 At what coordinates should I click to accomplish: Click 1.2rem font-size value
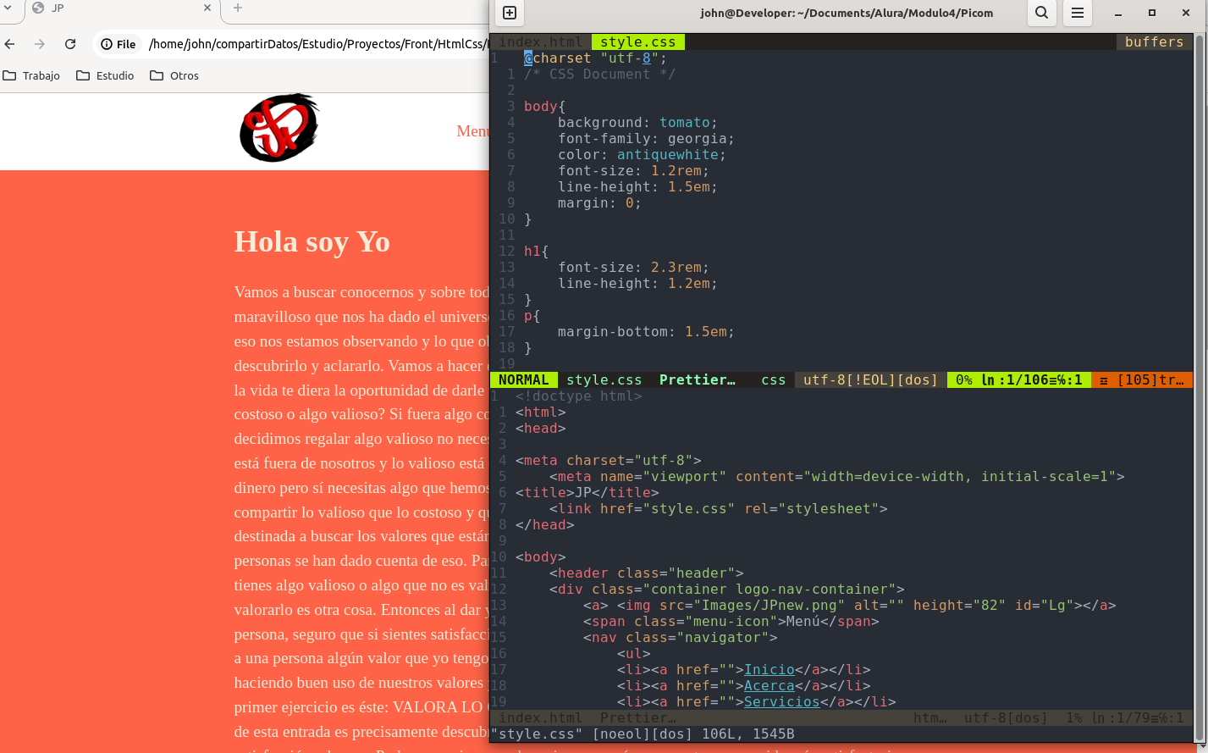[x=676, y=171]
